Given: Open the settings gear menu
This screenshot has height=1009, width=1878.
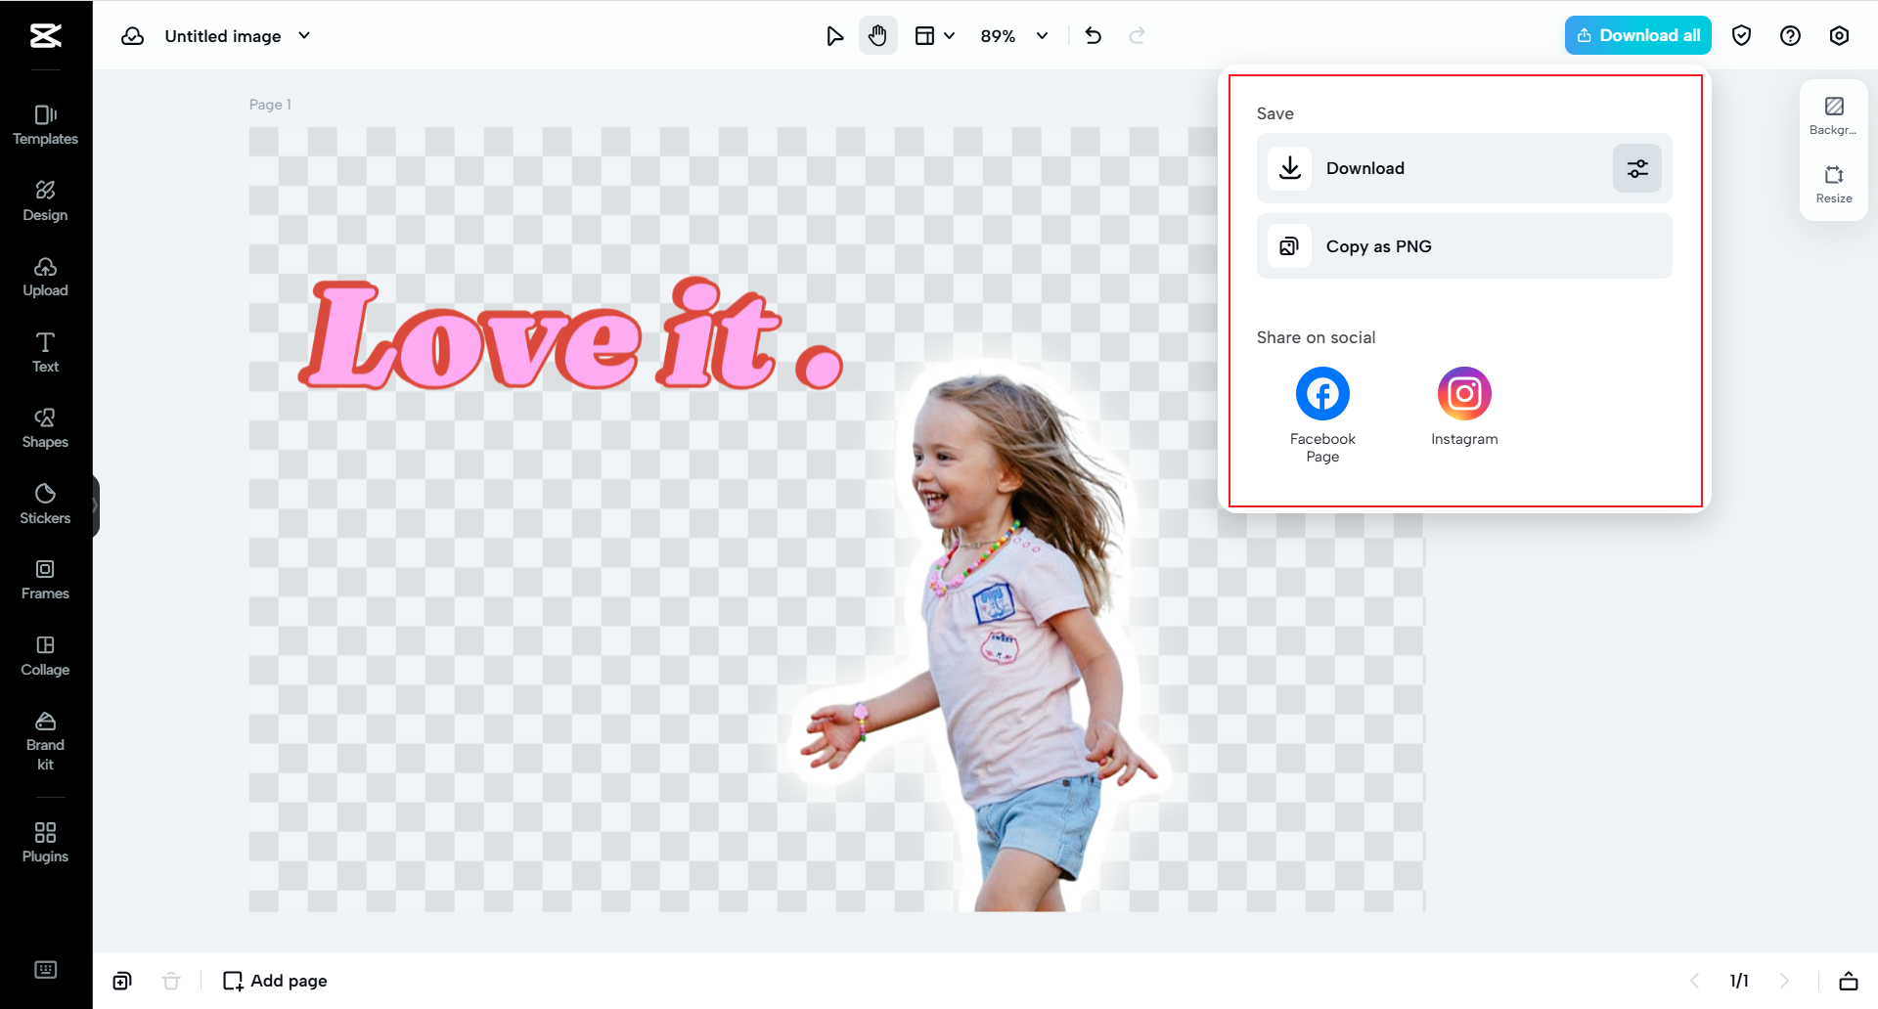Looking at the screenshot, I should 1839,35.
